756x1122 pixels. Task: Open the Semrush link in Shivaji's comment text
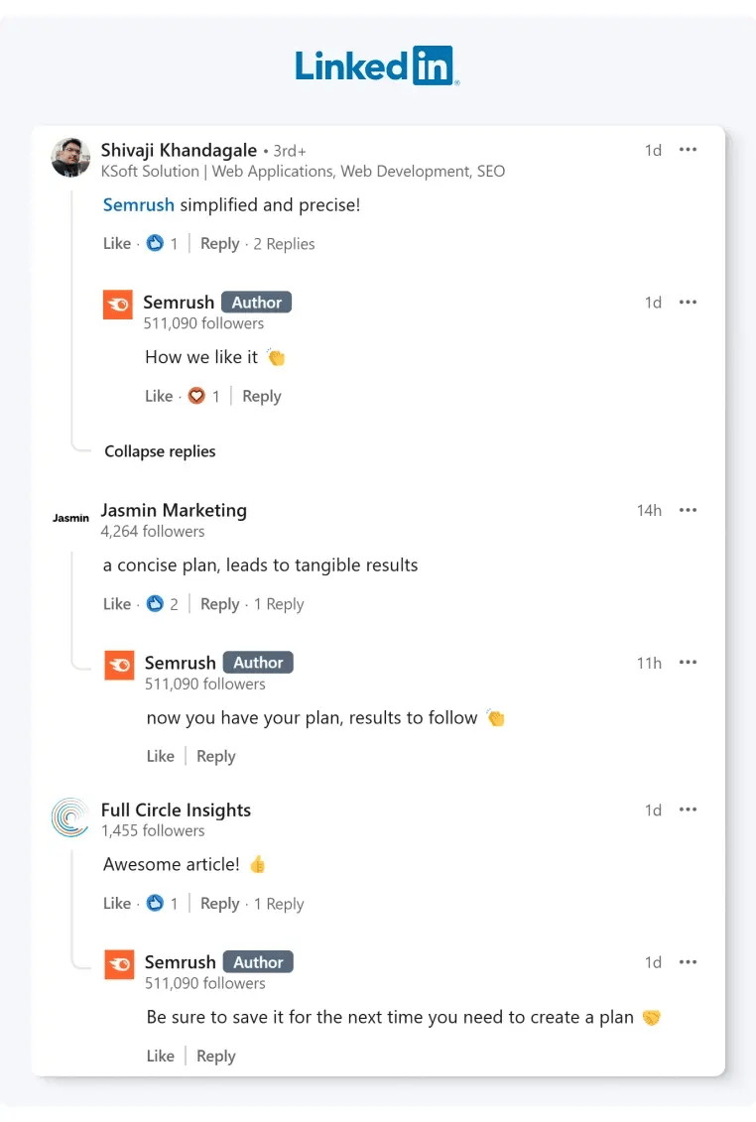138,204
